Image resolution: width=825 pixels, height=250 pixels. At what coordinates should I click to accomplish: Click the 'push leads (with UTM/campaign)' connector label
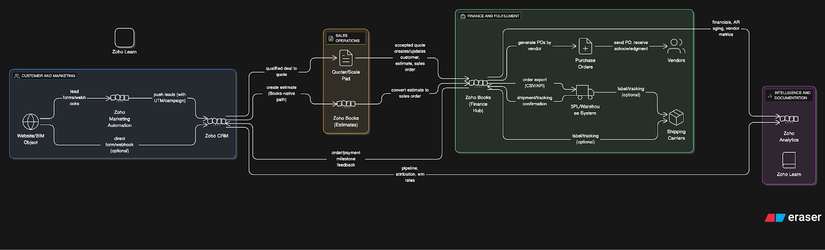(x=170, y=98)
